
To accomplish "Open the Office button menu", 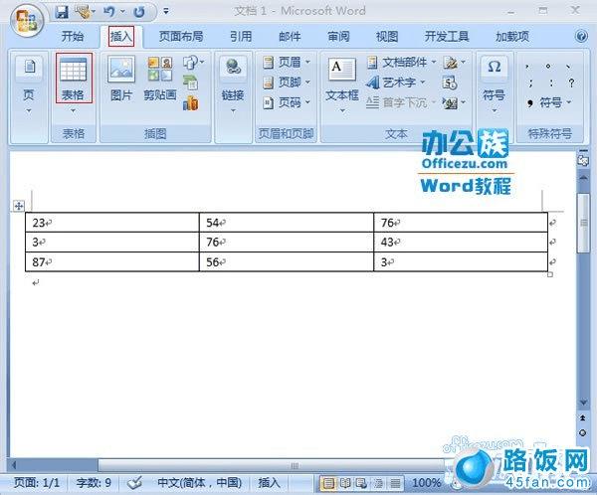I will (x=27, y=21).
